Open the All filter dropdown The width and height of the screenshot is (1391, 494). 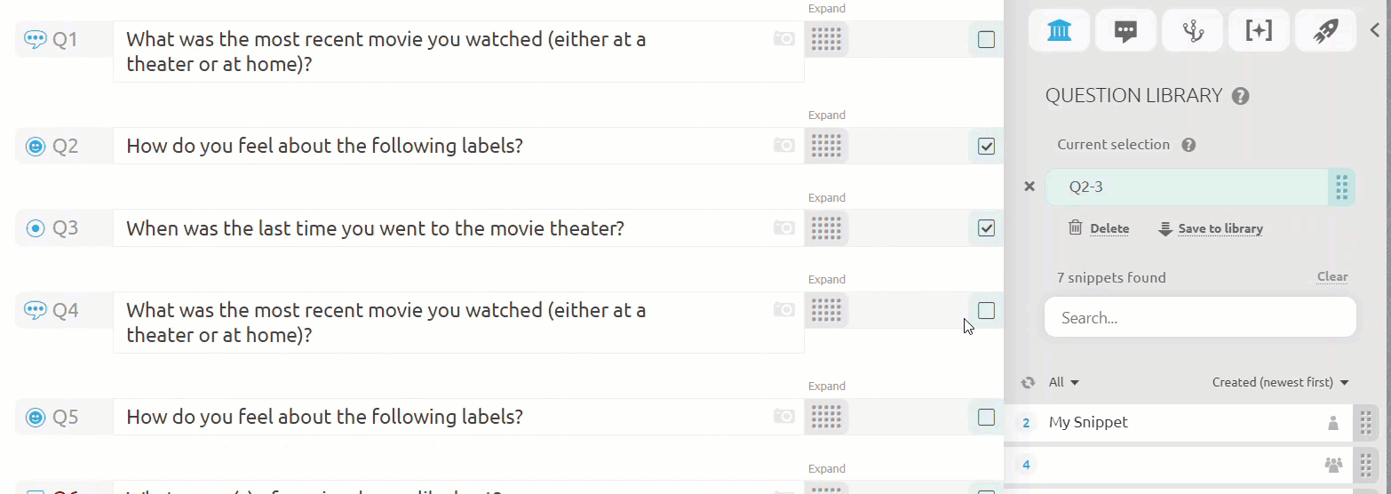pos(1063,382)
